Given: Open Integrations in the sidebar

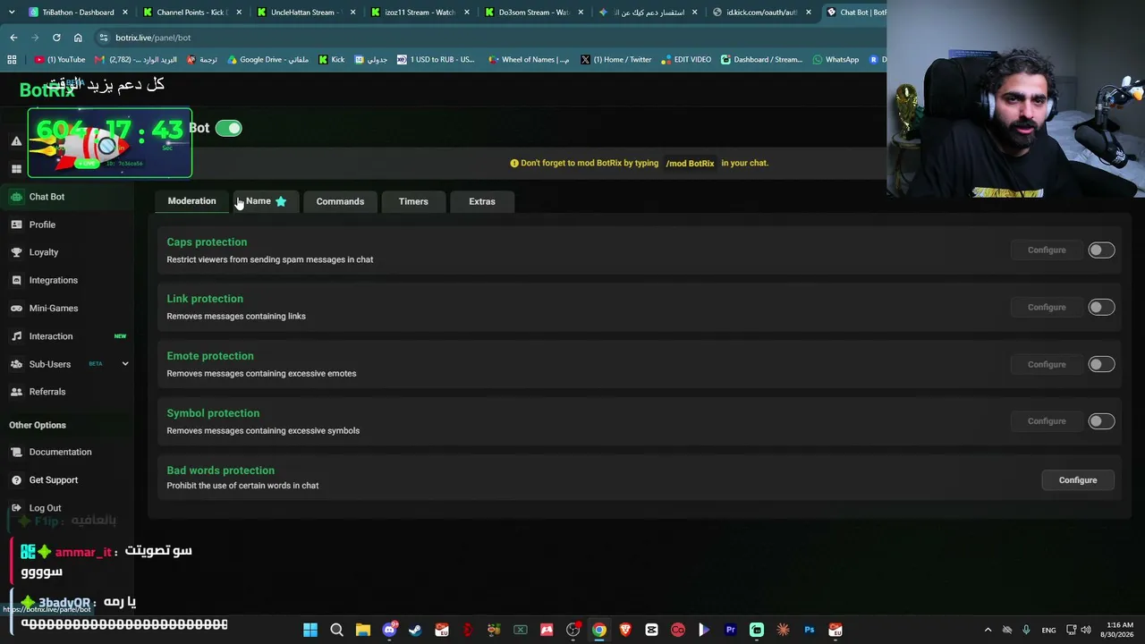Looking at the screenshot, I should click(53, 280).
